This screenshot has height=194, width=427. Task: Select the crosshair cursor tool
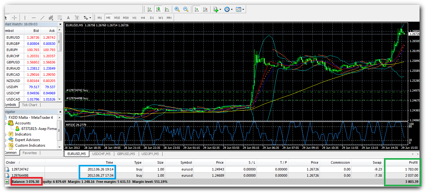(x=14, y=18)
